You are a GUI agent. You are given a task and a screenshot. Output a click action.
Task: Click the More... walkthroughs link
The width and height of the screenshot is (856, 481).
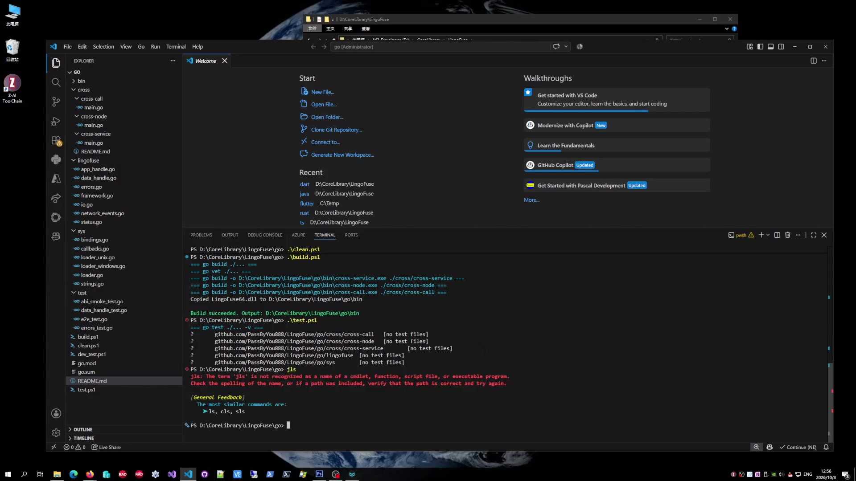click(x=531, y=200)
